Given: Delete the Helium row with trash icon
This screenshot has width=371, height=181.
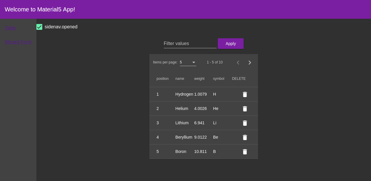Looking at the screenshot, I should pos(245,109).
